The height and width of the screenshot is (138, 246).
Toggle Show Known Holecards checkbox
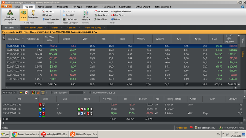[x=90, y=92]
